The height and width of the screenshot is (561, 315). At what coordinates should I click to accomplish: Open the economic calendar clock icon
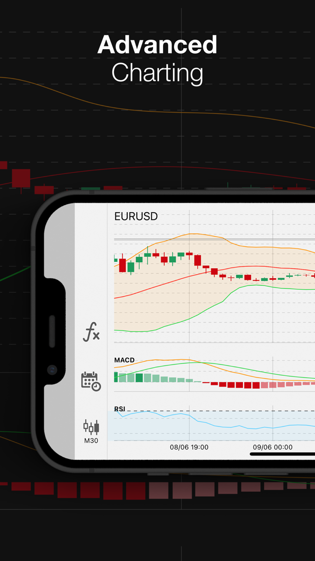(91, 381)
